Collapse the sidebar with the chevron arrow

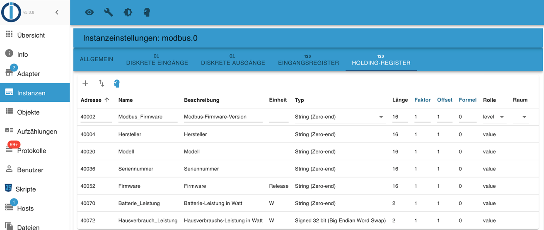pyautogui.click(x=57, y=12)
